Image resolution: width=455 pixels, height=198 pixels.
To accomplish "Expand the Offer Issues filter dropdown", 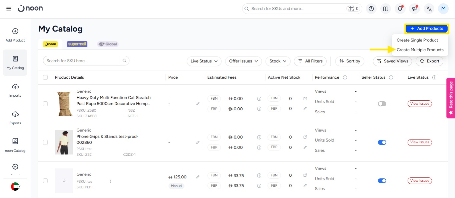I will coord(244,61).
